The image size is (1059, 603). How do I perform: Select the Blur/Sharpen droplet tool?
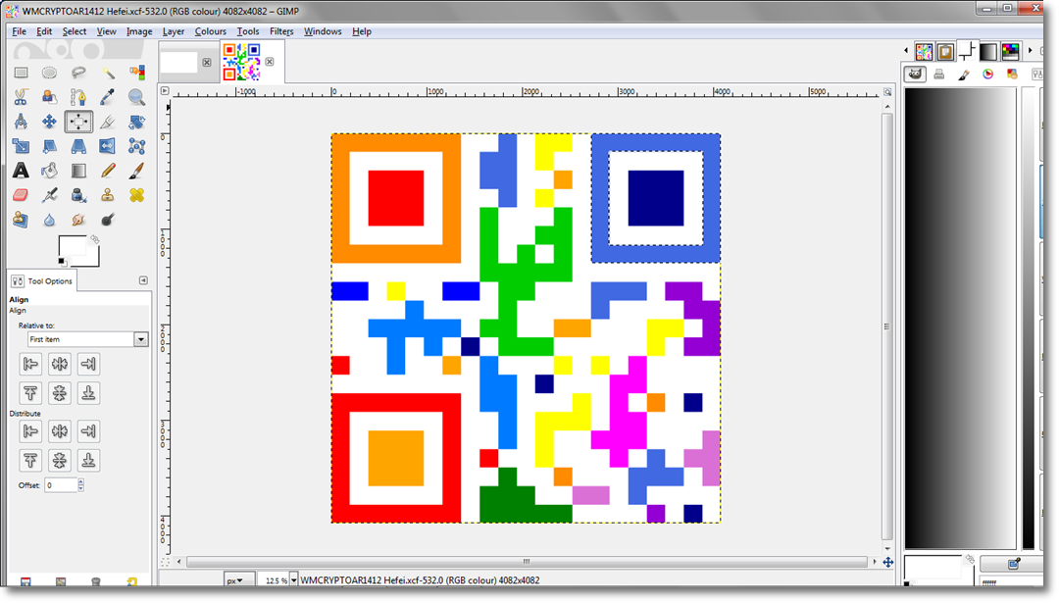(x=49, y=220)
